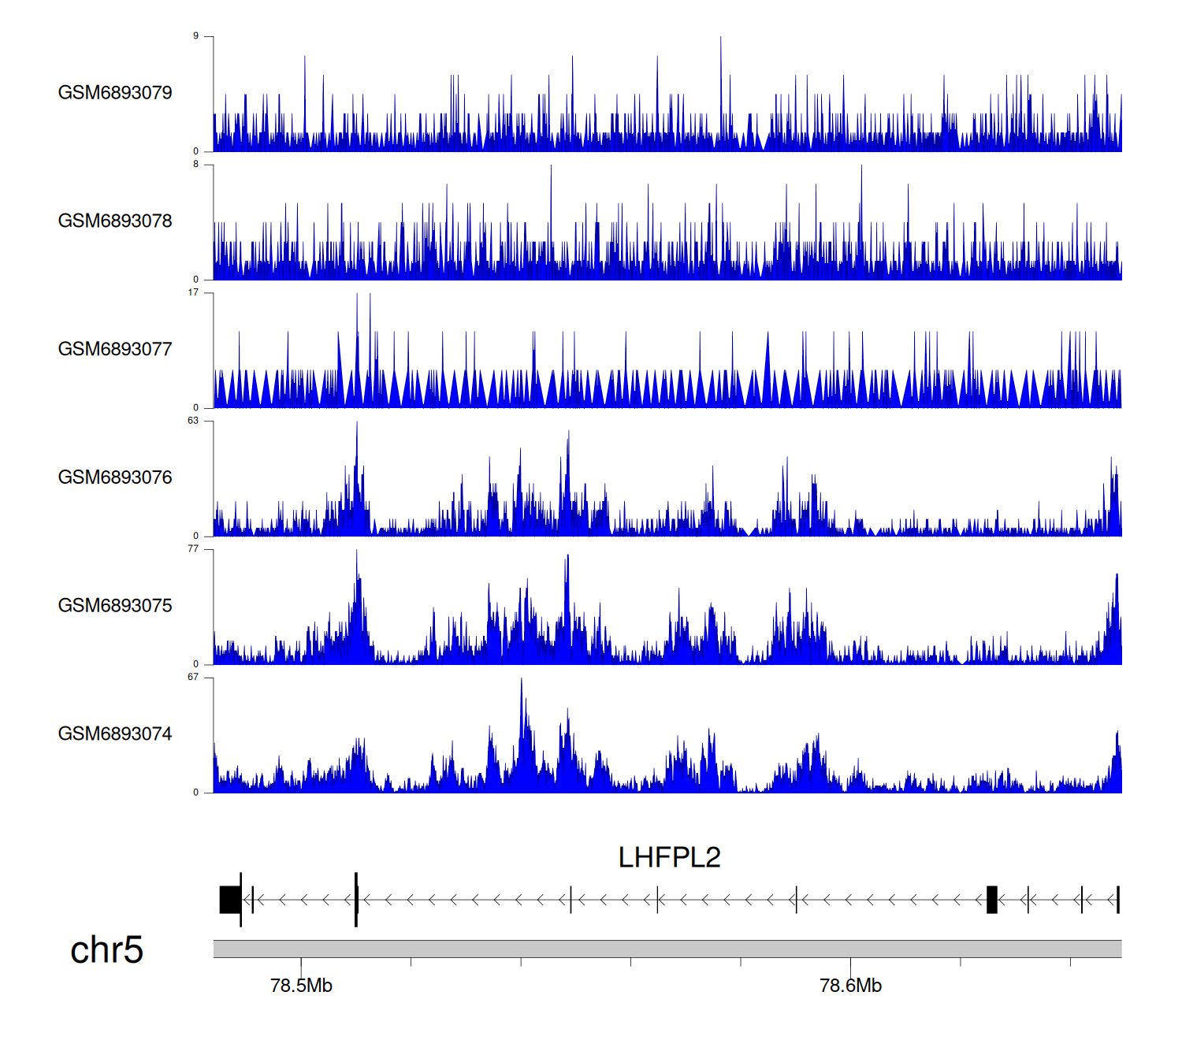Image resolution: width=1182 pixels, height=1040 pixels.
Task: Click the y-axis maximum value 17
Action: pos(193,292)
